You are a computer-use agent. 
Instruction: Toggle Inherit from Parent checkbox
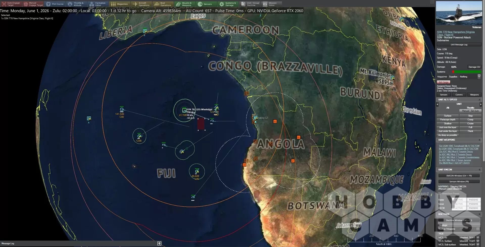[x=440, y=194]
